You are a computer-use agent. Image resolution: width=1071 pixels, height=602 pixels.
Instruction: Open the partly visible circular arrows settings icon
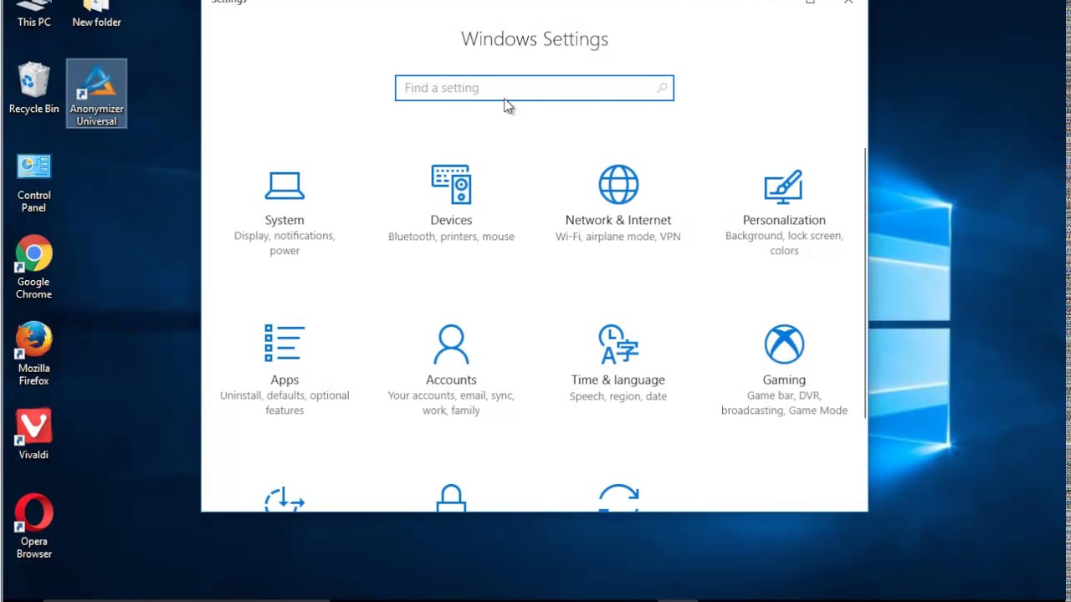click(618, 497)
